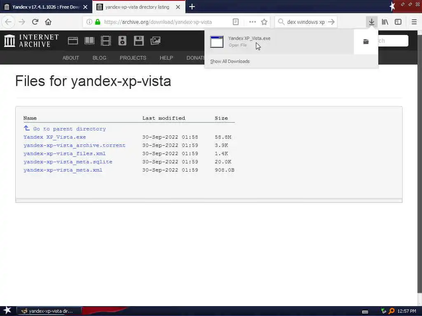Go forward with the browser forward arrow
The height and width of the screenshot is (316, 422).
coord(22,22)
